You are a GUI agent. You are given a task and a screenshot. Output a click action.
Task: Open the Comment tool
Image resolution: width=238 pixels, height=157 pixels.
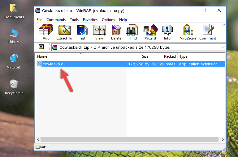208,32
